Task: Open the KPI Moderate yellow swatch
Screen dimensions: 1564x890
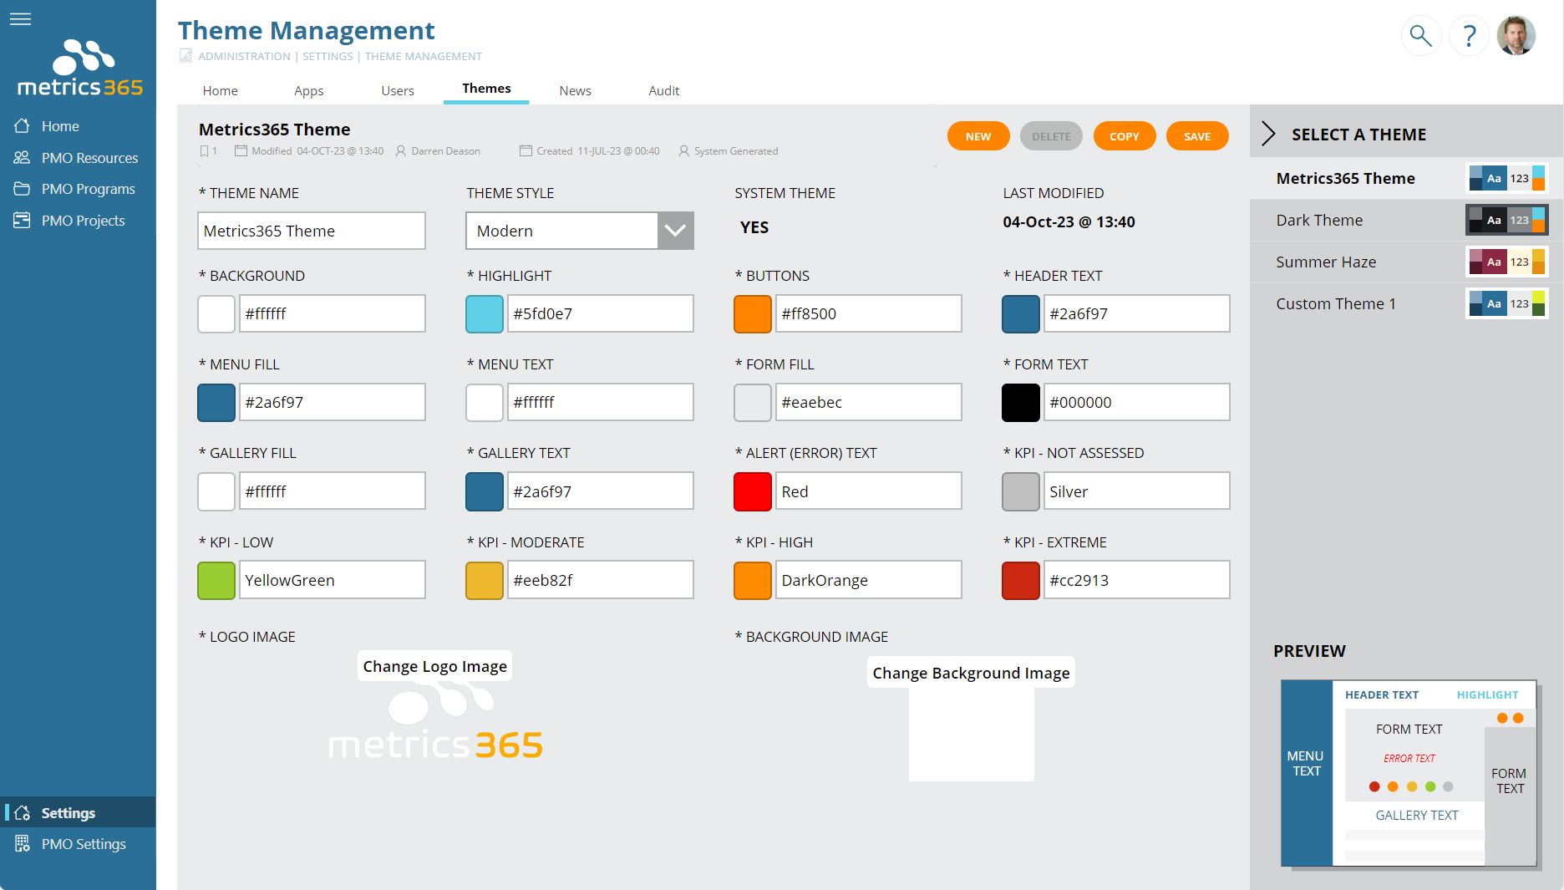Action: tap(485, 580)
